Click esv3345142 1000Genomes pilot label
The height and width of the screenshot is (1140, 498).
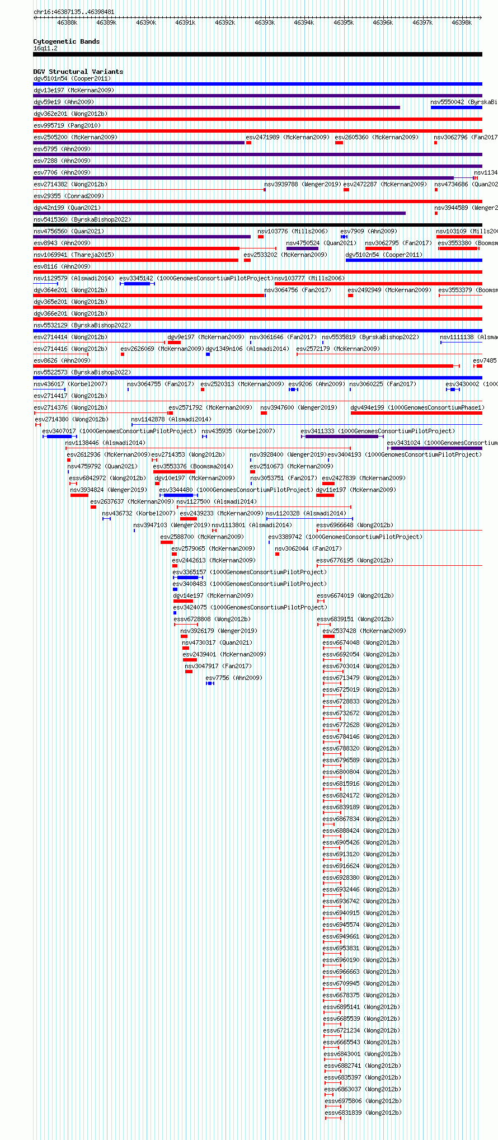196,279
